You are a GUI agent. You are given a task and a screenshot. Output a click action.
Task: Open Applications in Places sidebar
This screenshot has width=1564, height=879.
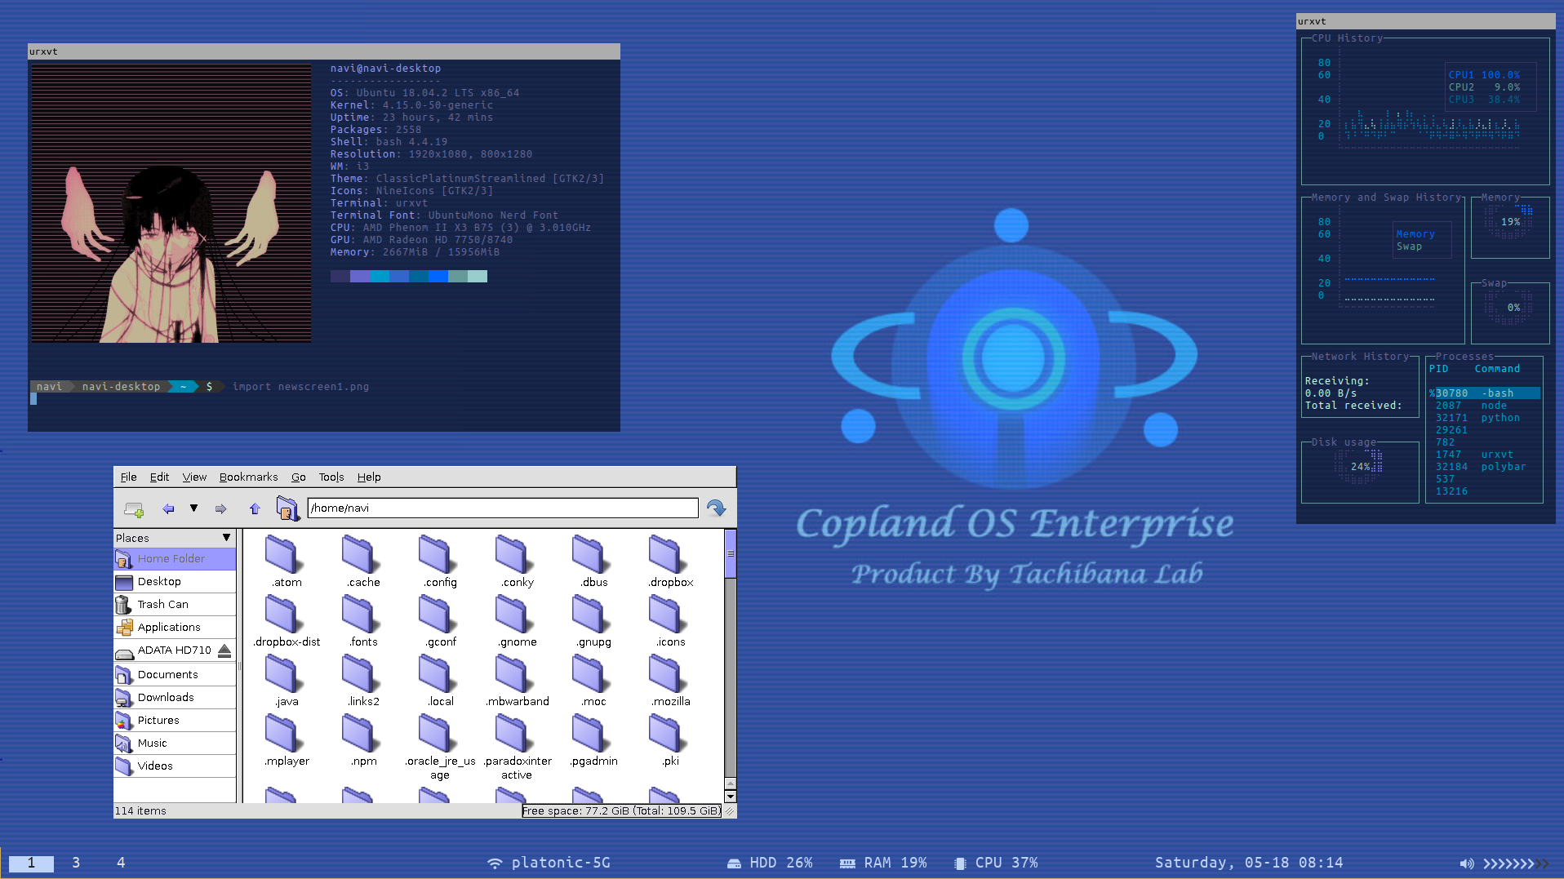click(175, 628)
